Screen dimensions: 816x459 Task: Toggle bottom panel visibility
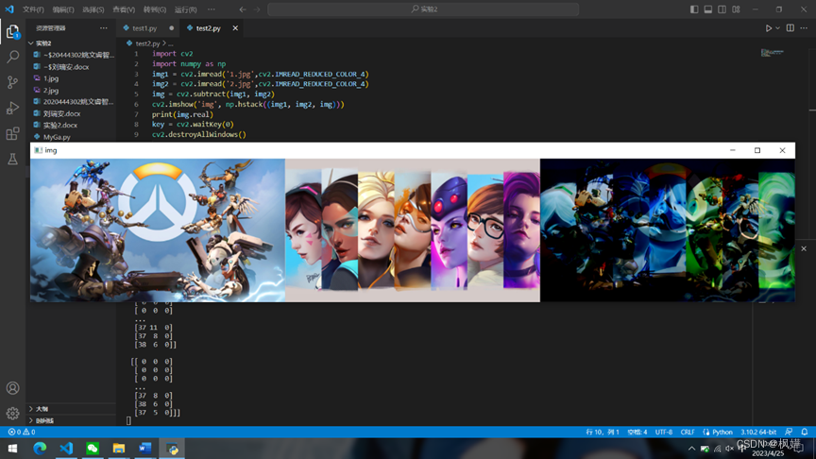(x=708, y=9)
